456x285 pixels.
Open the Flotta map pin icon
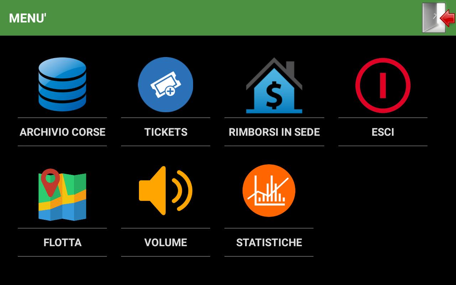[x=62, y=195]
